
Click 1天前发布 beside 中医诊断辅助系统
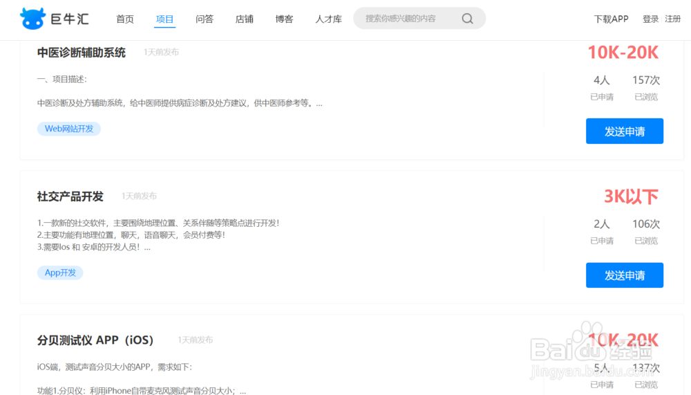[161, 52]
